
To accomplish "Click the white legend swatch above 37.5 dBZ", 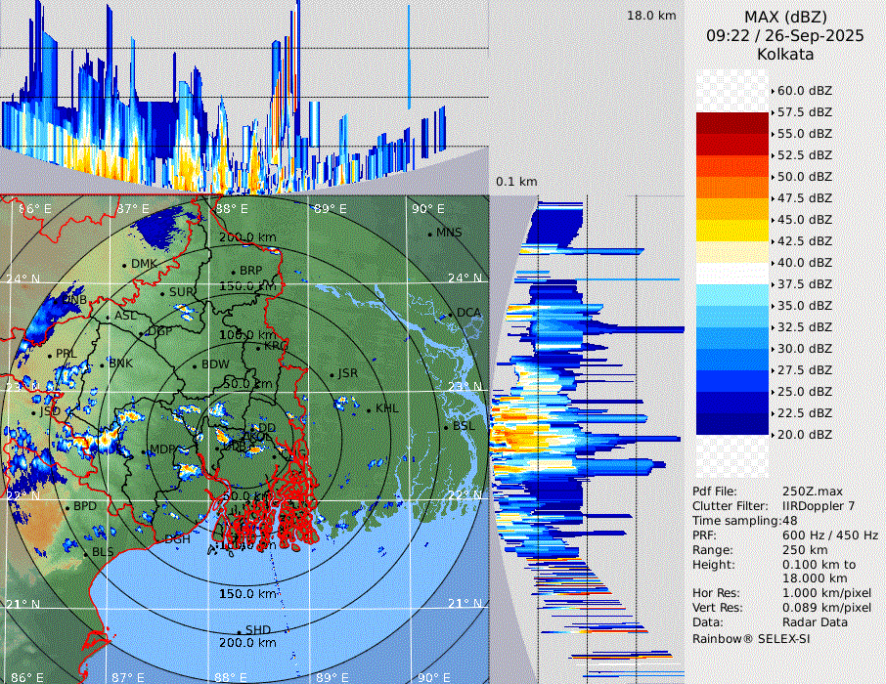I will (732, 273).
